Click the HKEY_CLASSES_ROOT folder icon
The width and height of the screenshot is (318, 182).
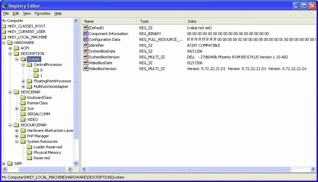pos(4,26)
